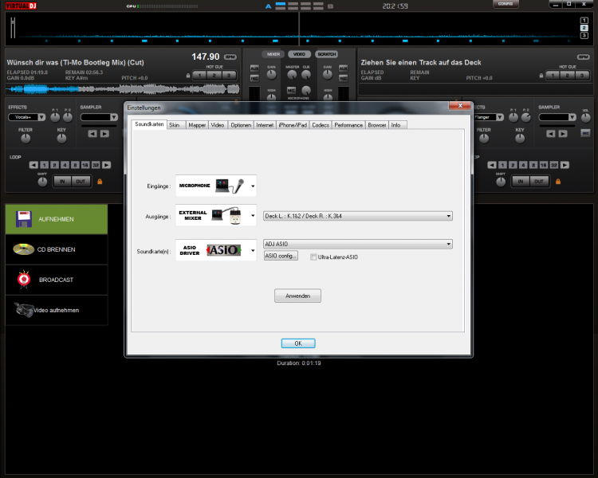Adjust the left deck FILTER knob
This screenshot has height=478, width=598.
(26, 139)
